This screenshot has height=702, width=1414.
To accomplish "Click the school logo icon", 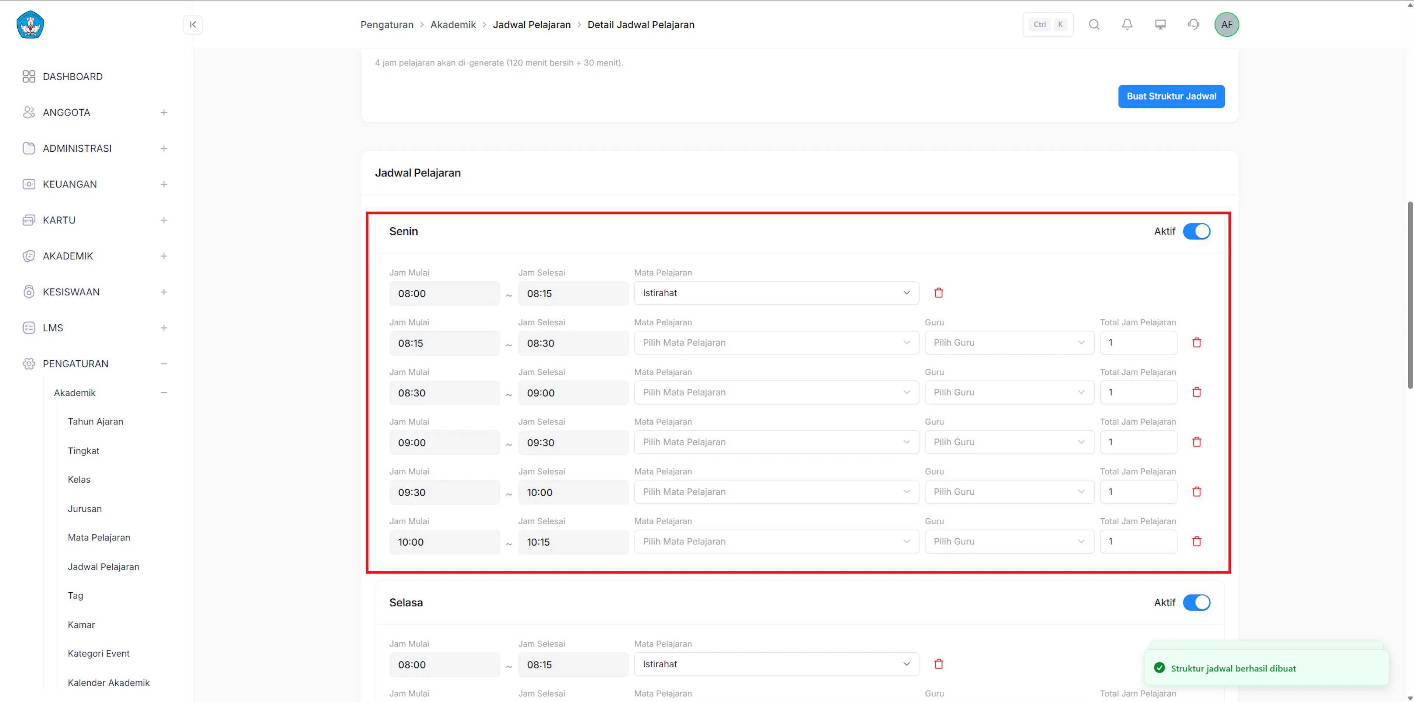I will 30,24.
